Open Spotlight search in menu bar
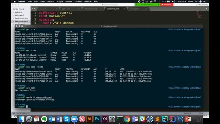The image size is (220, 124). [x=196, y=1]
